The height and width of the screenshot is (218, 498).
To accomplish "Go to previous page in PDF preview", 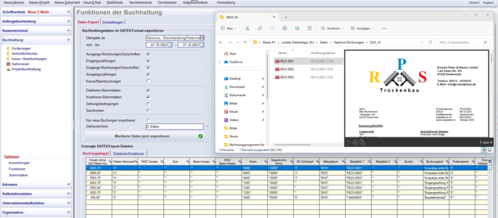I will [349, 142].
